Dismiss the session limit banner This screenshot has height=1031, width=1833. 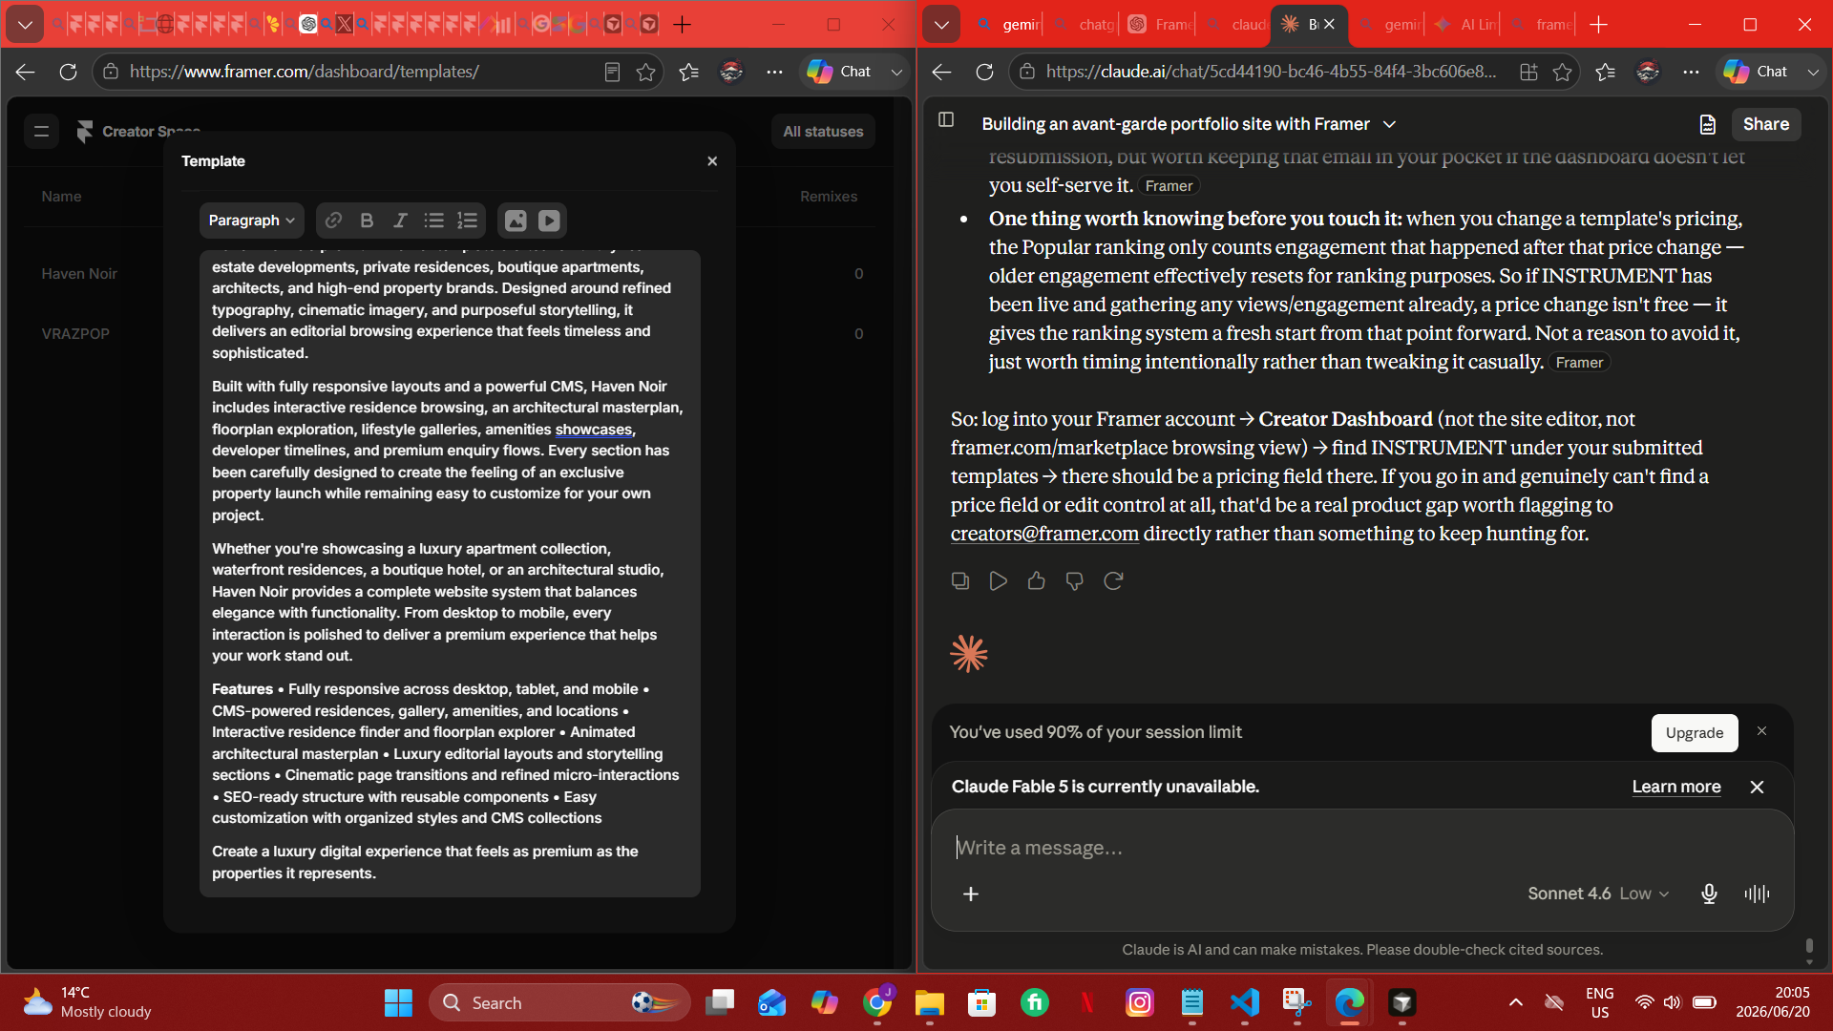1762,731
